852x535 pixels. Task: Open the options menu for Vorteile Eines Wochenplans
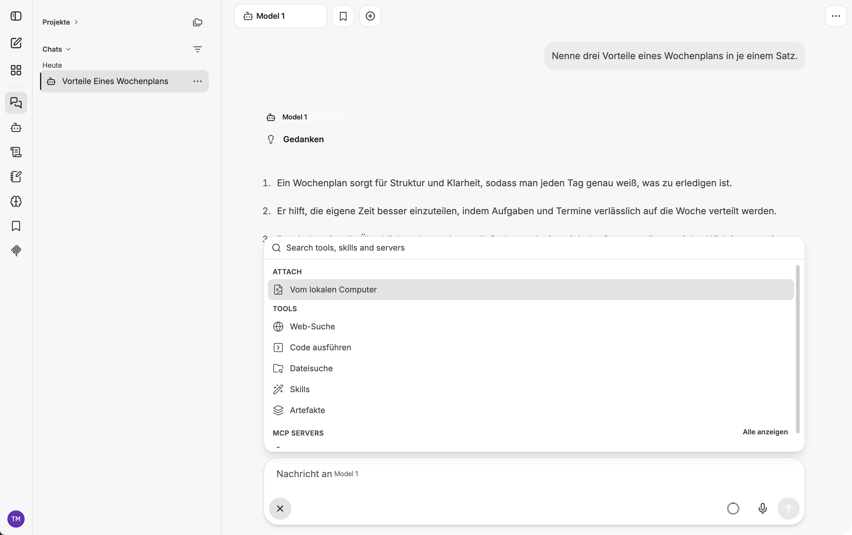[197, 81]
